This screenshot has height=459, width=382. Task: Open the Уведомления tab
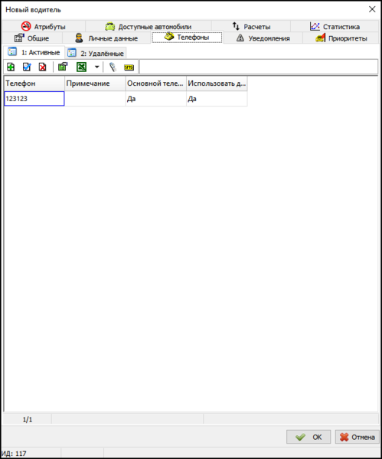click(263, 38)
